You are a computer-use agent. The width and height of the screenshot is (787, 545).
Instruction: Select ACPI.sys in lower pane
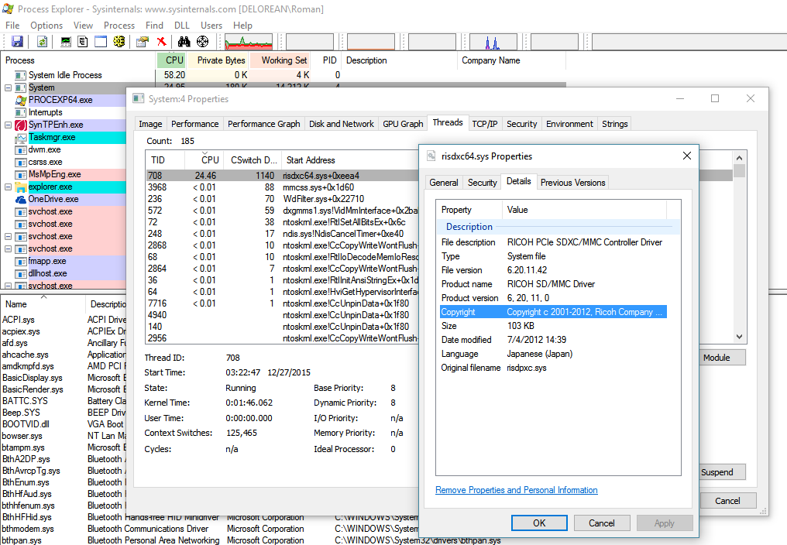click(19, 320)
